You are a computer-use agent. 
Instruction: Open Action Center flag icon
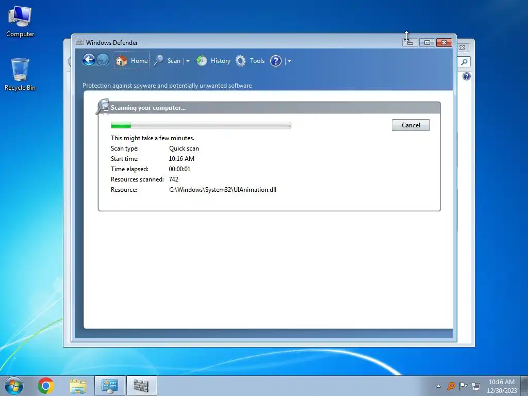(464, 386)
